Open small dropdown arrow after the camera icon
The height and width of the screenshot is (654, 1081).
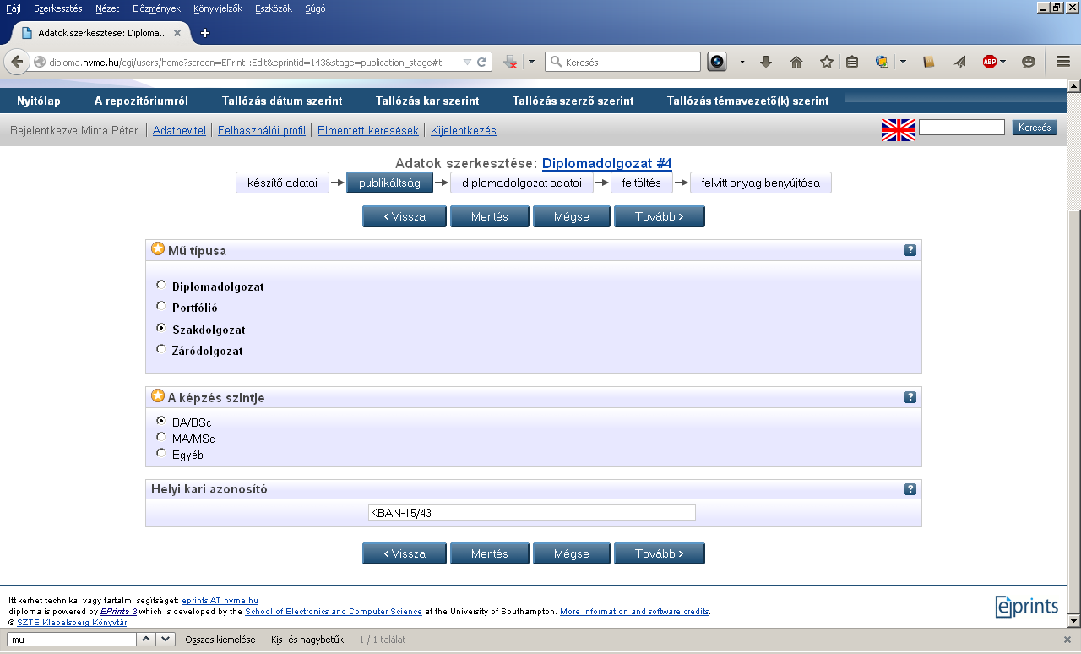pos(742,62)
